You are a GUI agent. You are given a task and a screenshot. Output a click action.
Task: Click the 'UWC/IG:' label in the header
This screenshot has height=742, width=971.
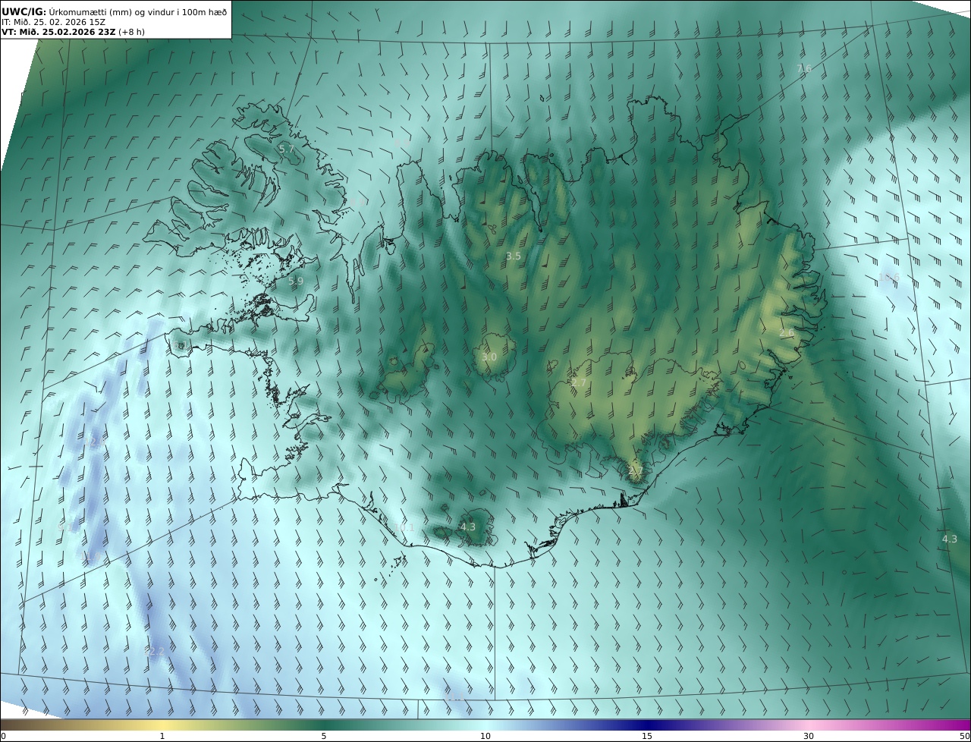click(24, 11)
